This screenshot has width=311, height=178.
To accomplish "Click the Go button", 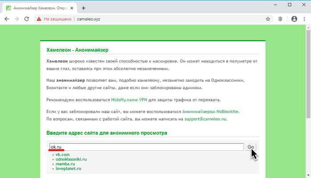I will pyautogui.click(x=250, y=147).
